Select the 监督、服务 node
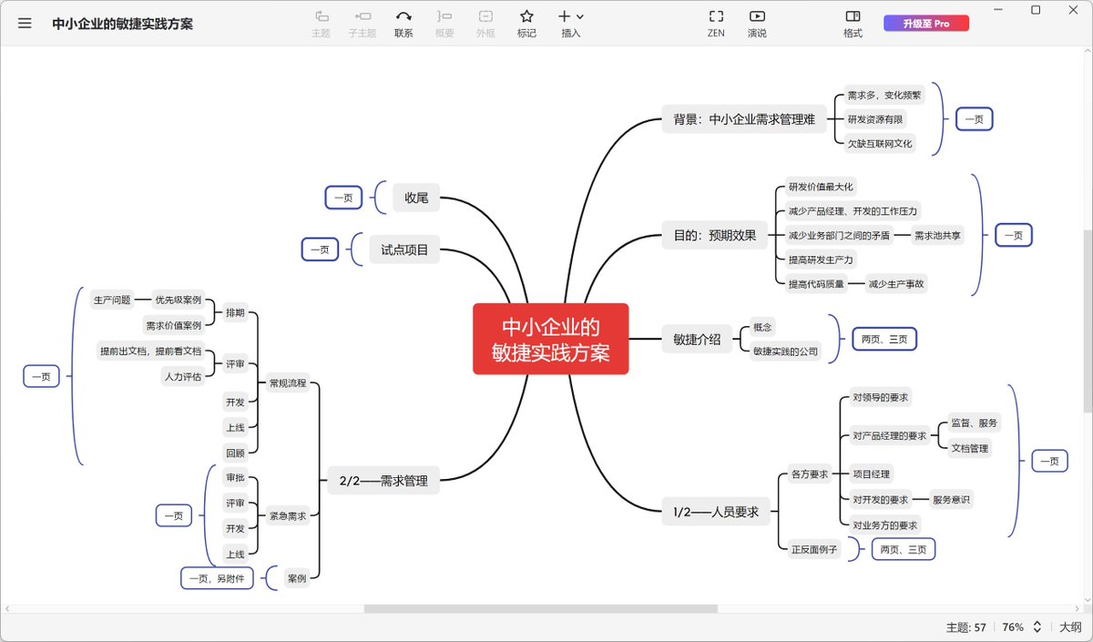 point(974,423)
